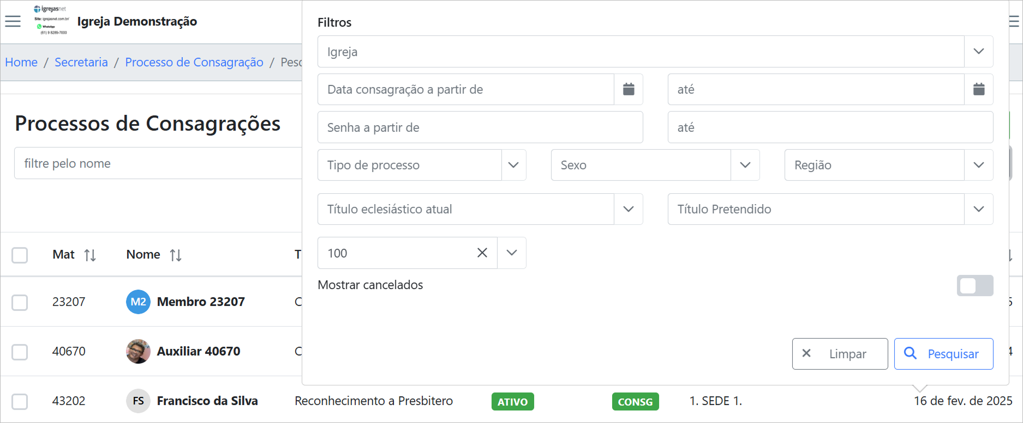Sort by the Mat column arrows
This screenshot has width=1023, height=423.
coord(90,255)
